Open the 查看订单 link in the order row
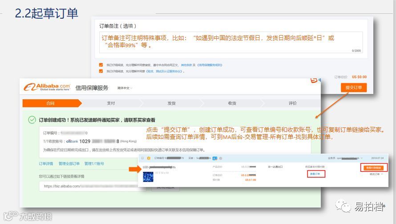The width and height of the screenshot is (396, 224). click(x=315, y=174)
